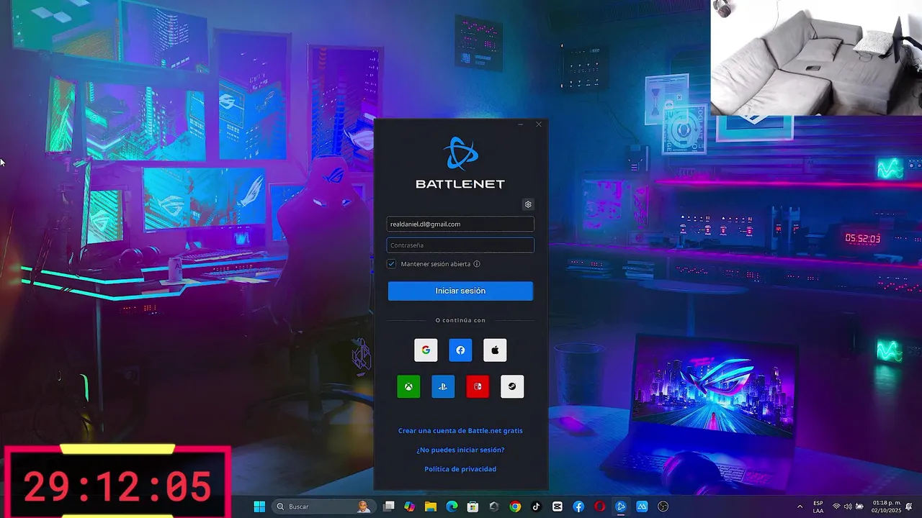
Task: Sign in with Facebook icon button
Action: (460, 350)
